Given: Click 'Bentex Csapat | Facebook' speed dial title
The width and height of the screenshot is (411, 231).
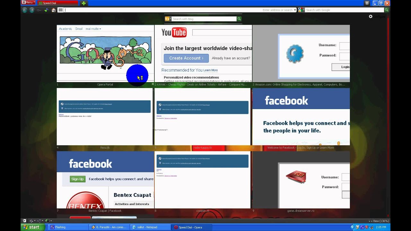Looking at the screenshot, I should coord(105,211).
